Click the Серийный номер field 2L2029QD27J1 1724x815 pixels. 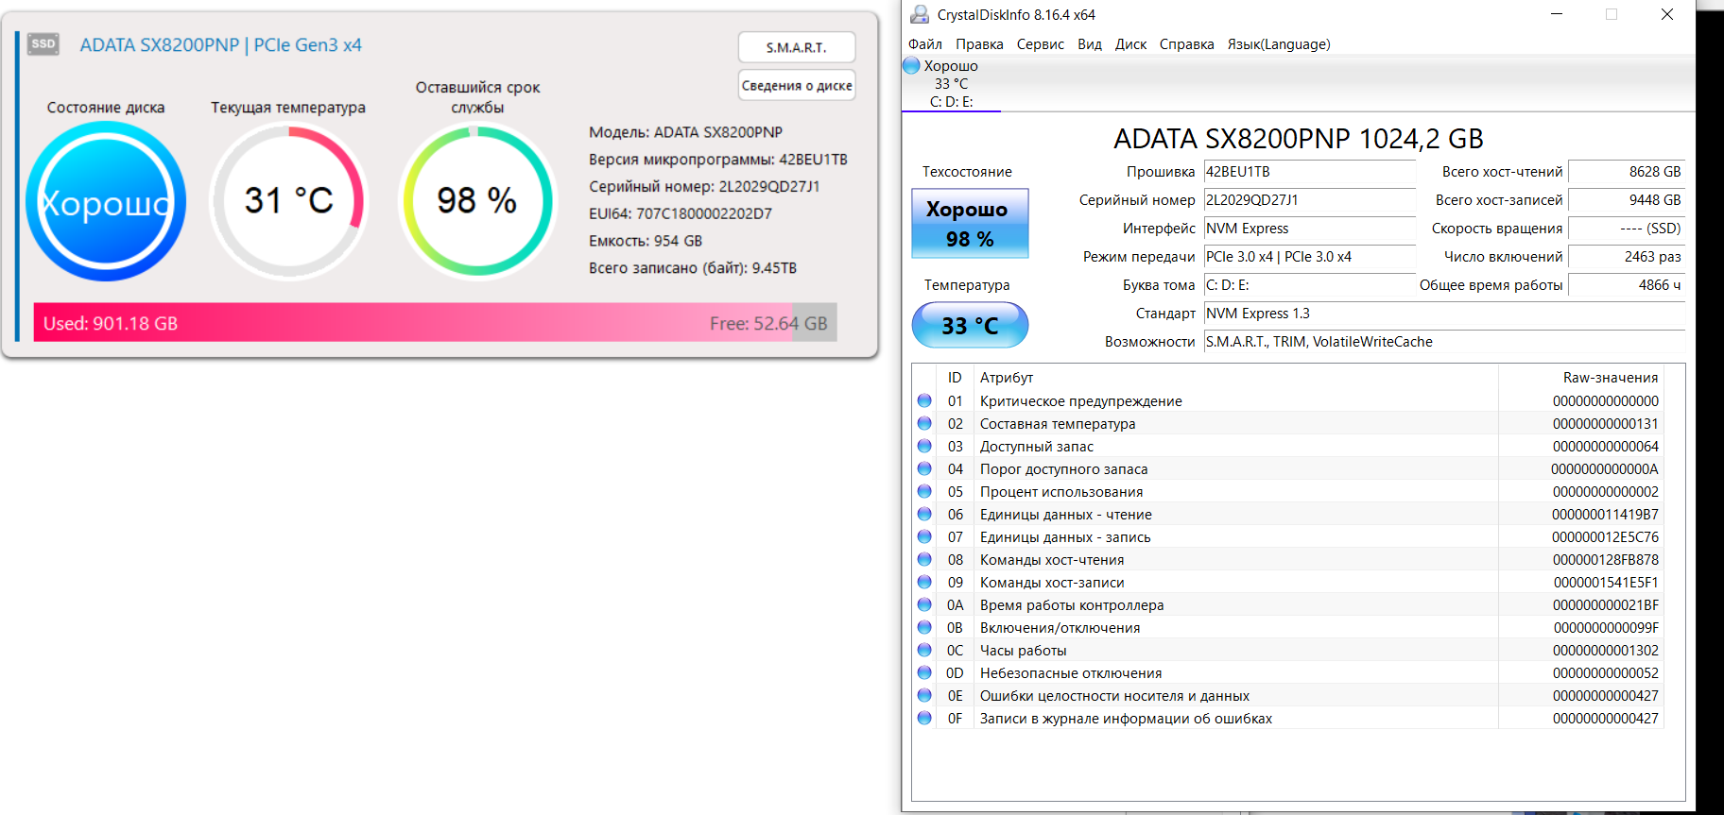(1309, 200)
